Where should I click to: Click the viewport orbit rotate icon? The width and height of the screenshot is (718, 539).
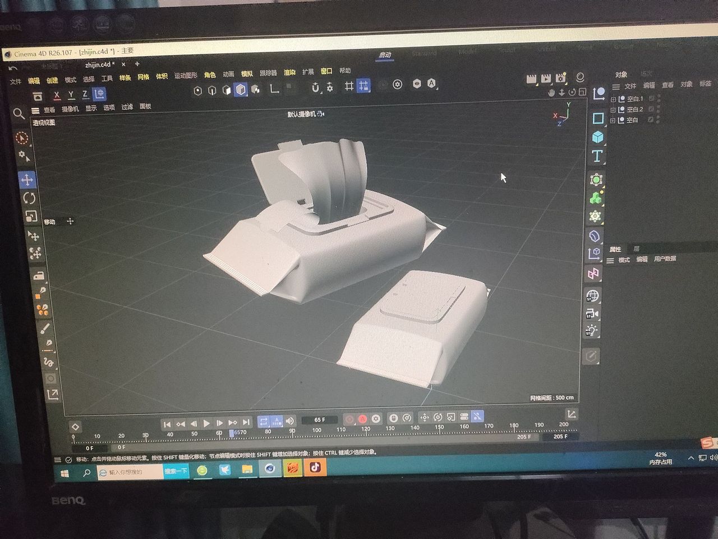[572, 92]
